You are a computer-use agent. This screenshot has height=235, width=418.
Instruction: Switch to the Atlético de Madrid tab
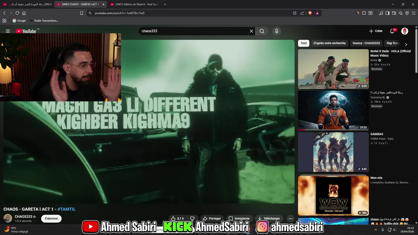coord(134,4)
